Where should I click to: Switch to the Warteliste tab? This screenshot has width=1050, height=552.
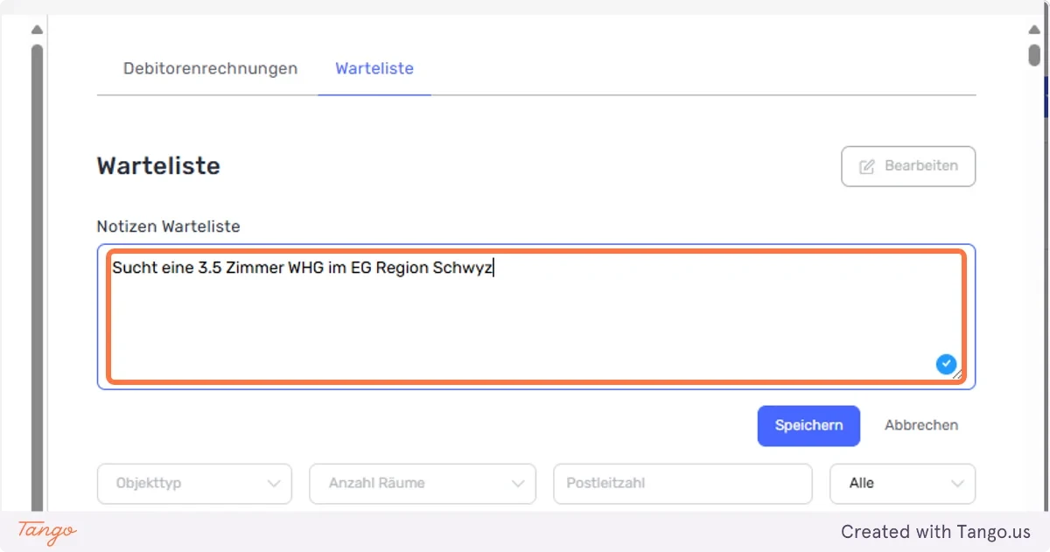[x=374, y=68]
